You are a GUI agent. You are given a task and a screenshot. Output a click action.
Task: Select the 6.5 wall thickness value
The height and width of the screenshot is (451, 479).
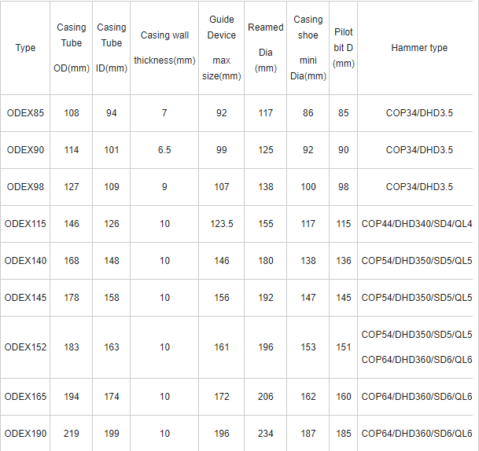pos(164,150)
